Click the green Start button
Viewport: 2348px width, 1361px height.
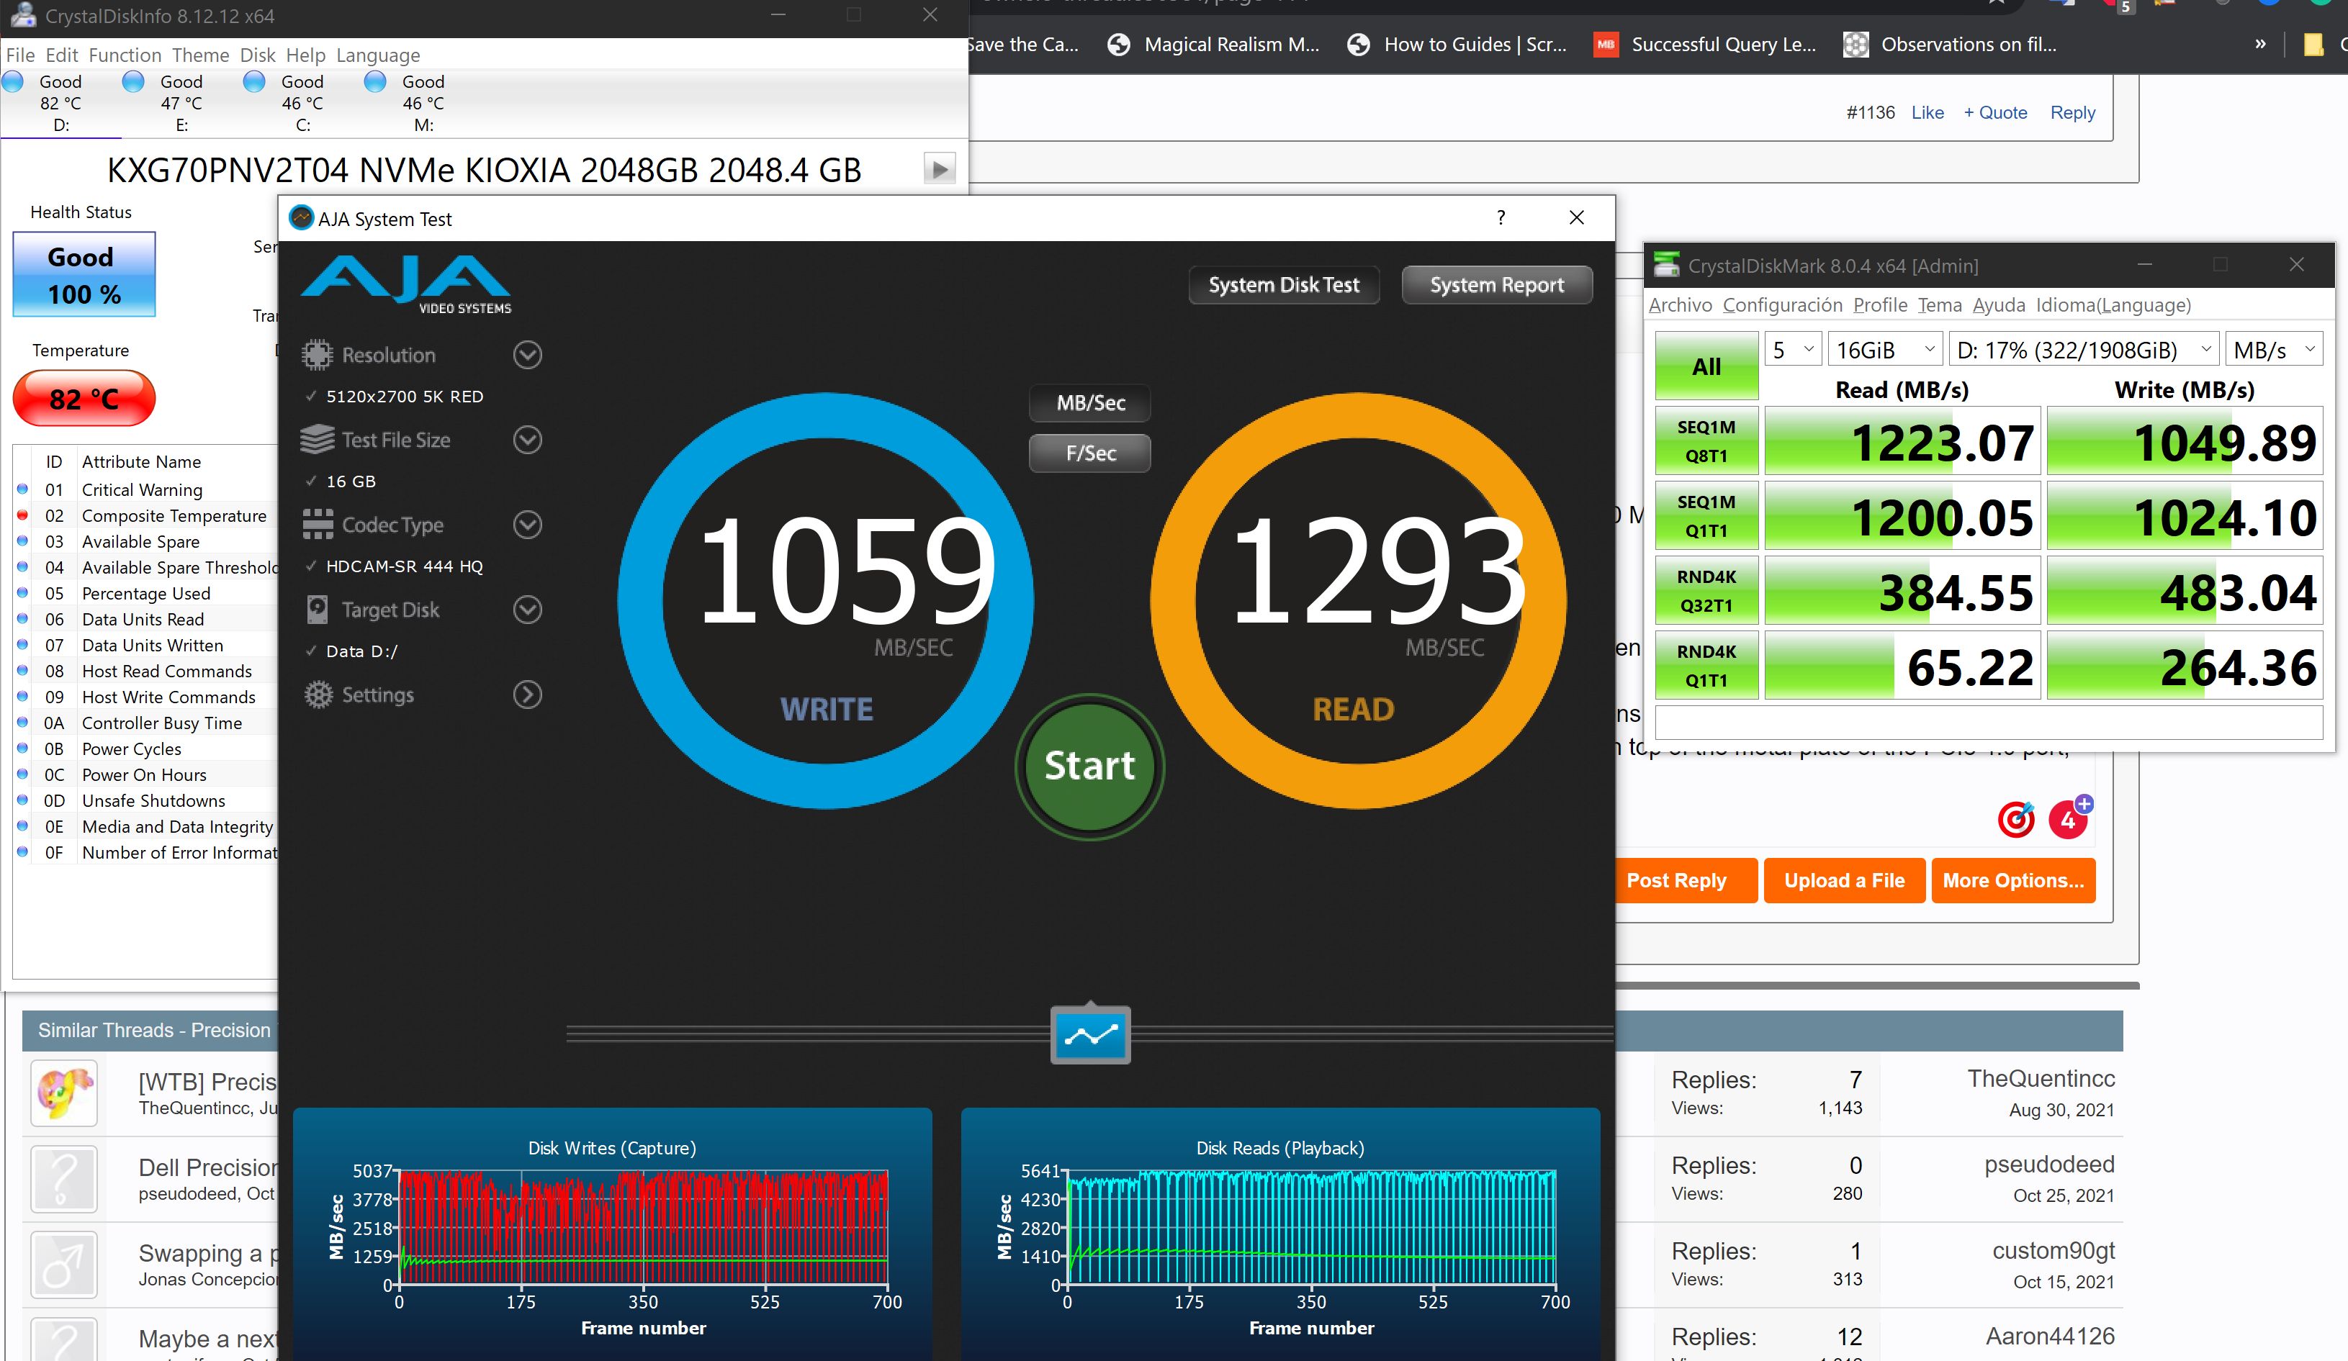click(1089, 766)
